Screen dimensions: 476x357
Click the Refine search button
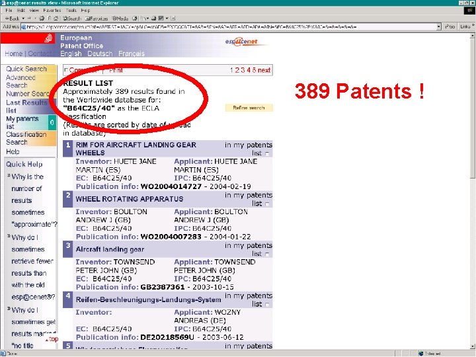(249, 108)
